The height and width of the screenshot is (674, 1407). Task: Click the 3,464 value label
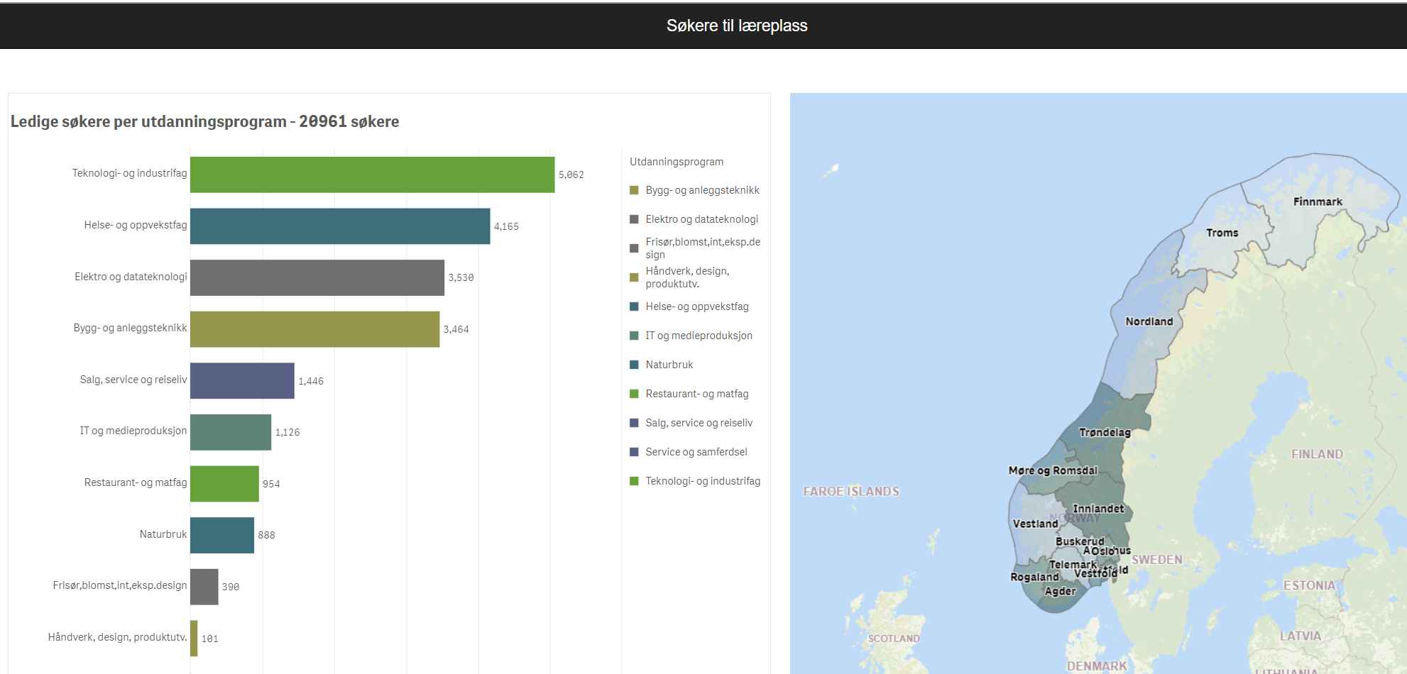[456, 329]
